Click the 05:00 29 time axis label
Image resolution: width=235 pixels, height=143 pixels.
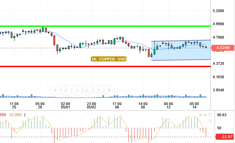click(x=40, y=105)
